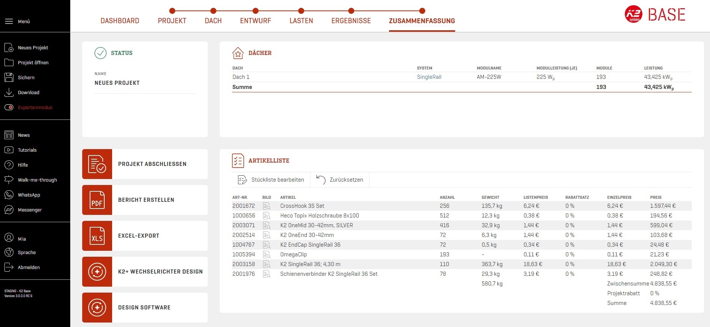View image for K2 OneEnd 30-42mm
This screenshot has width=710, height=327.
266,235
